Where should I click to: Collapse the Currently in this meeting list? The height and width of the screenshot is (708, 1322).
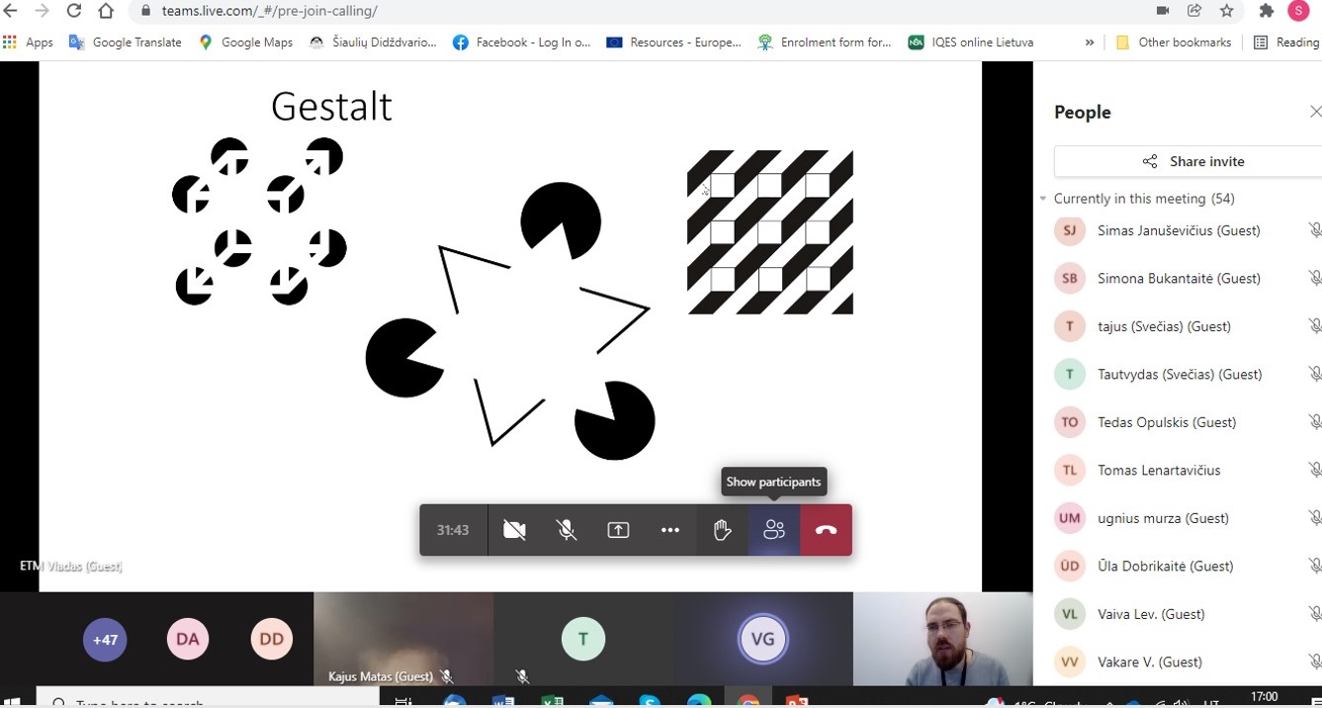[1043, 199]
